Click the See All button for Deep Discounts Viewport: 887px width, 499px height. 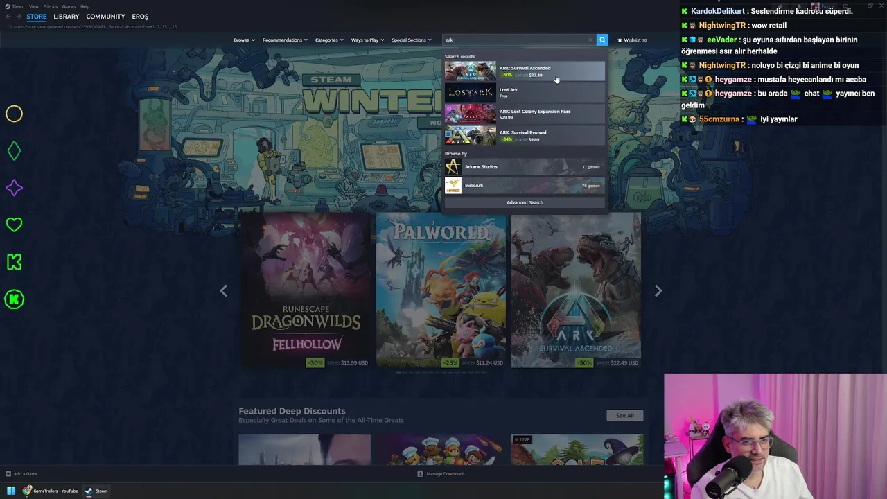point(625,415)
